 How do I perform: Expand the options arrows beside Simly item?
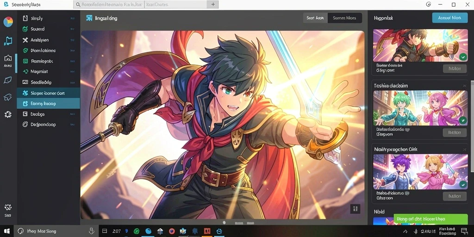point(73,19)
